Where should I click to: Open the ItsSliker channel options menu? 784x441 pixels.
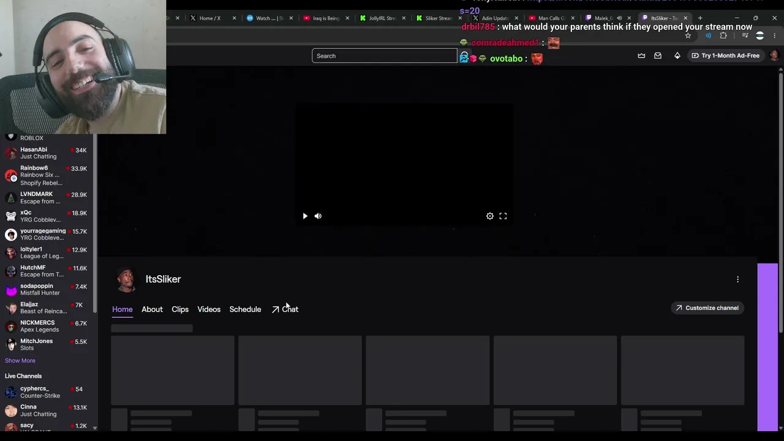[737, 279]
